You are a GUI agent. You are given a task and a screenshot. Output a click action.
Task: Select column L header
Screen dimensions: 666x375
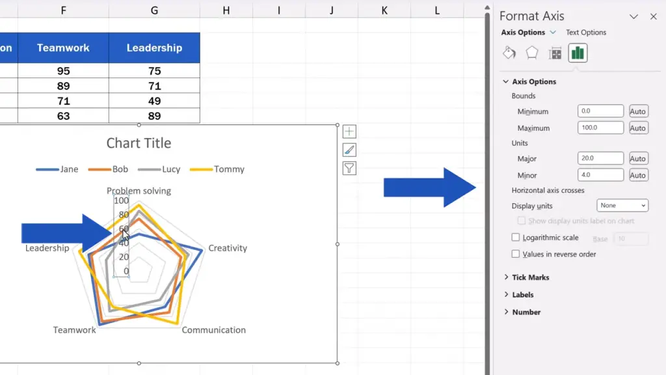click(x=437, y=10)
